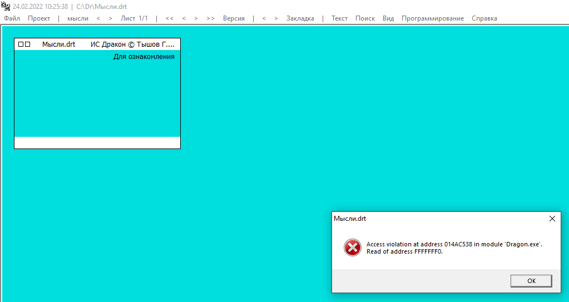Jump to last version with >> arrow
Viewport: 569px width, 302px height.
pos(210,18)
